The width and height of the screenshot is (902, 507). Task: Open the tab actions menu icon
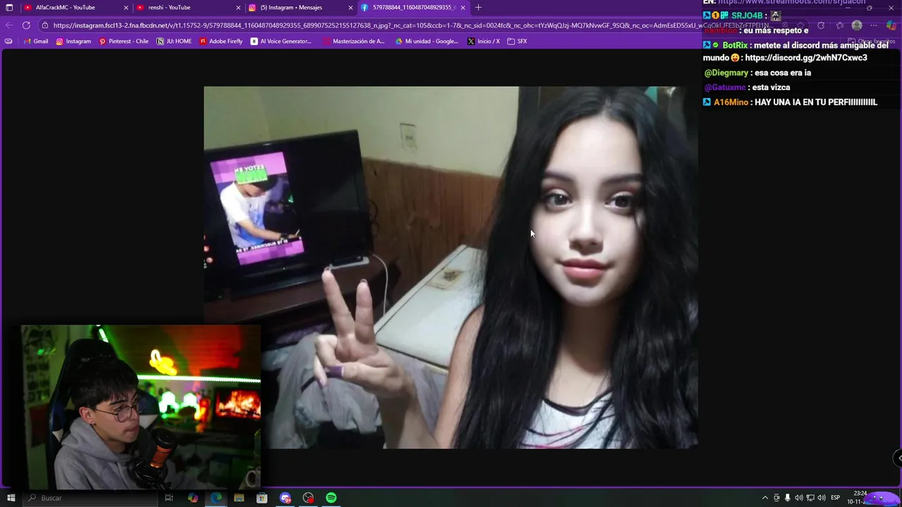[10, 8]
